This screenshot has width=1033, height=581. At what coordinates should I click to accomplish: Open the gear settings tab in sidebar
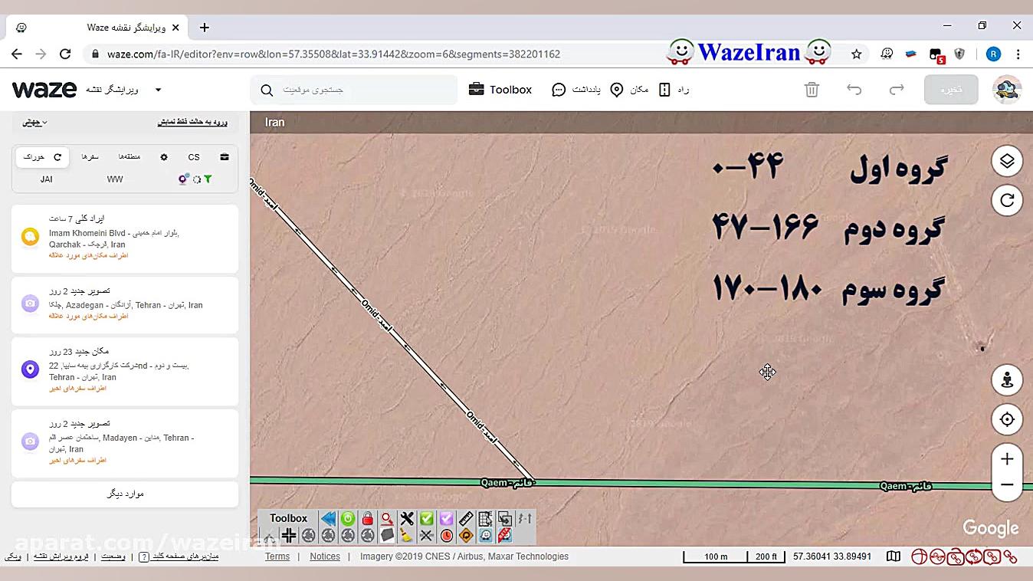163,157
